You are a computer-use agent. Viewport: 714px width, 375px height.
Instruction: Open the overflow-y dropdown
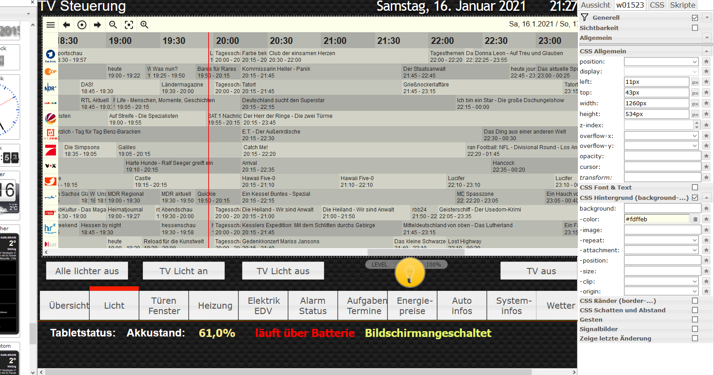[x=662, y=146]
